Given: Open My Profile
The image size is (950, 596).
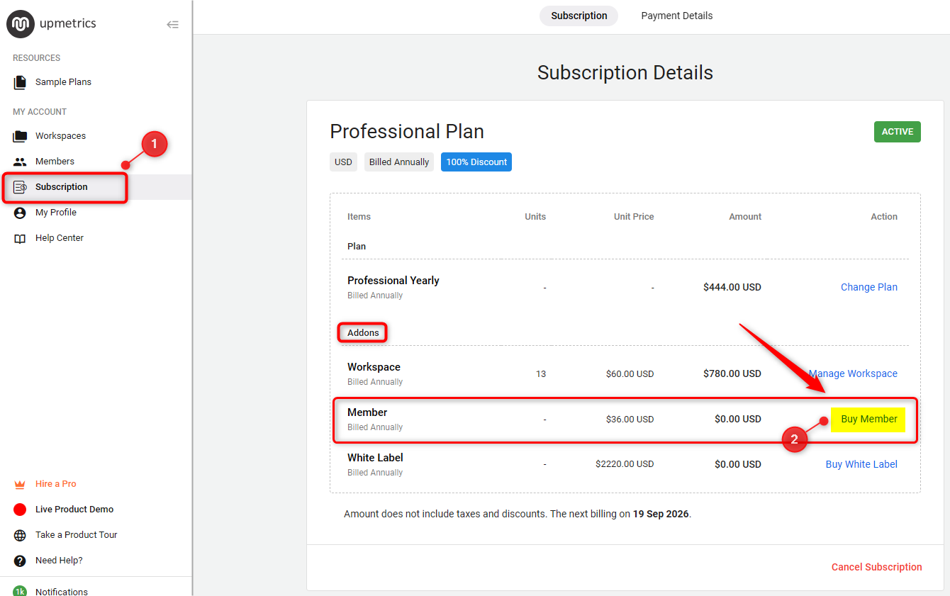Looking at the screenshot, I should pyautogui.click(x=56, y=213).
